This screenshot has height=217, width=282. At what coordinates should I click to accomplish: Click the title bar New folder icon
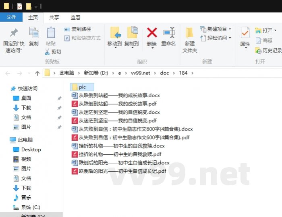[29, 7]
